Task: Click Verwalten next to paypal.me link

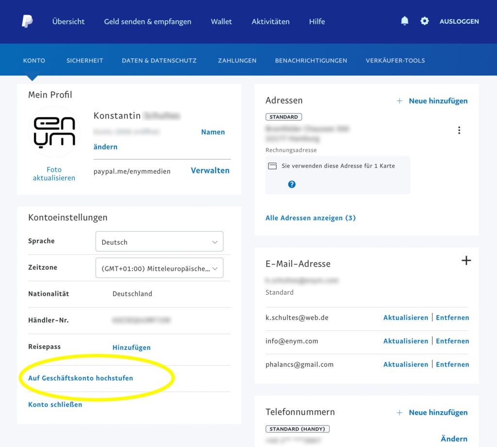Action: click(210, 170)
